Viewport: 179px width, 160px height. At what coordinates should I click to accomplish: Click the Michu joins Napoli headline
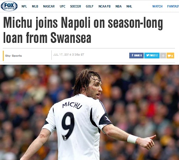tap(83, 30)
